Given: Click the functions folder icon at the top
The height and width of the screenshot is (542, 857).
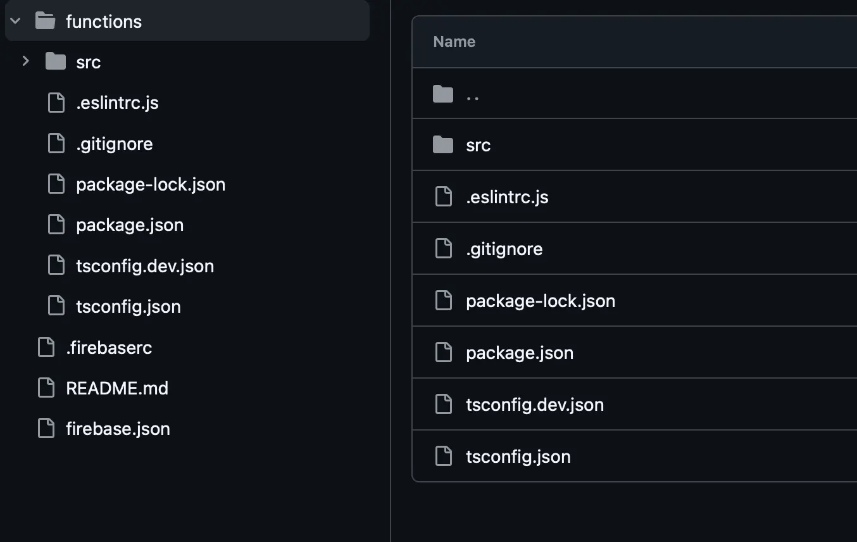Looking at the screenshot, I should coord(44,20).
